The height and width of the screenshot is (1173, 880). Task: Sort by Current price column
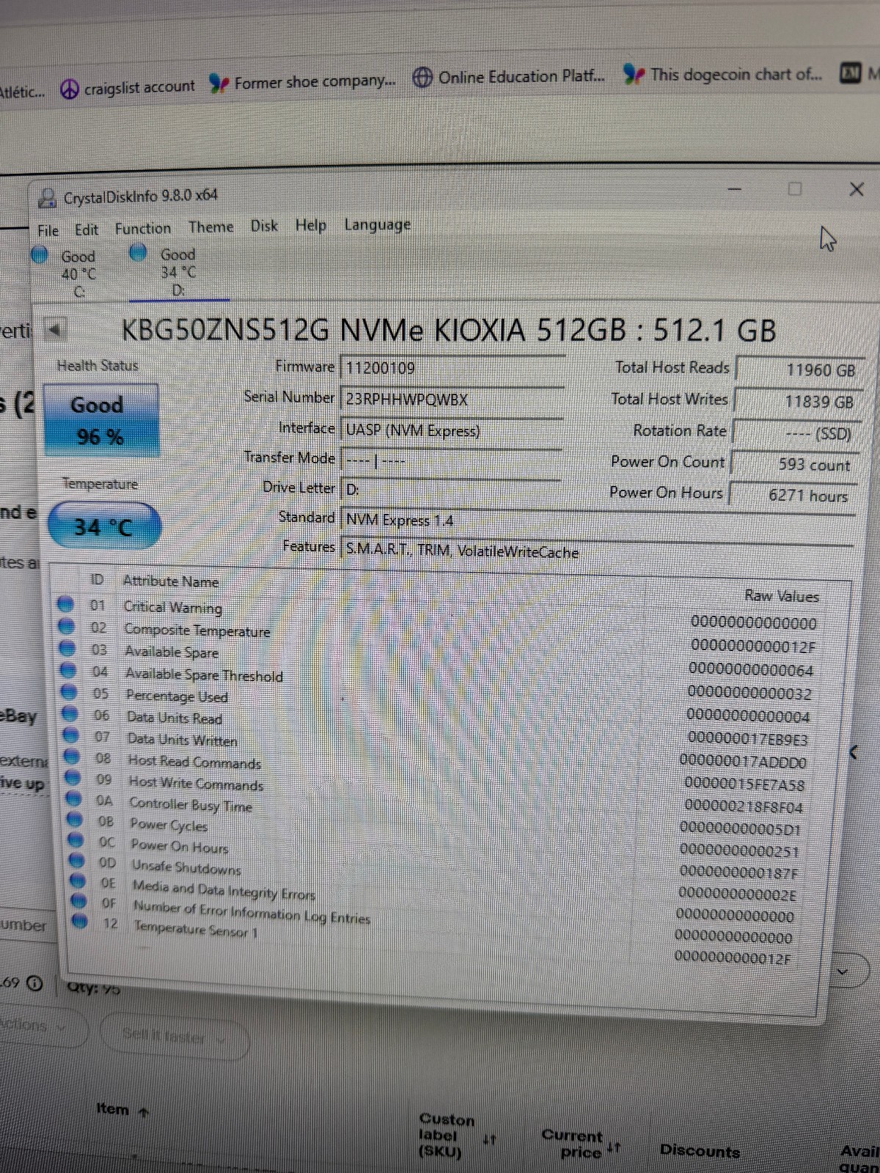(581, 1144)
